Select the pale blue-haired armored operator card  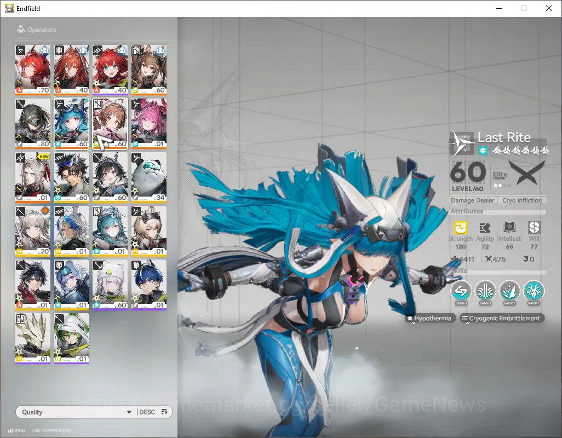click(x=71, y=285)
